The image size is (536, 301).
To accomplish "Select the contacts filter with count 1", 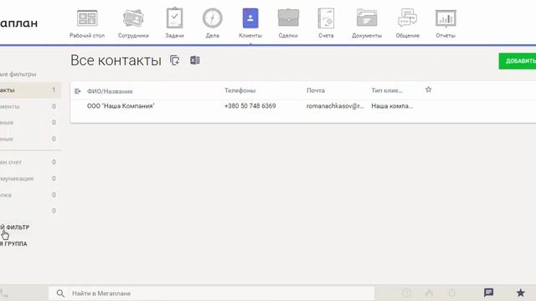I will coord(30,90).
